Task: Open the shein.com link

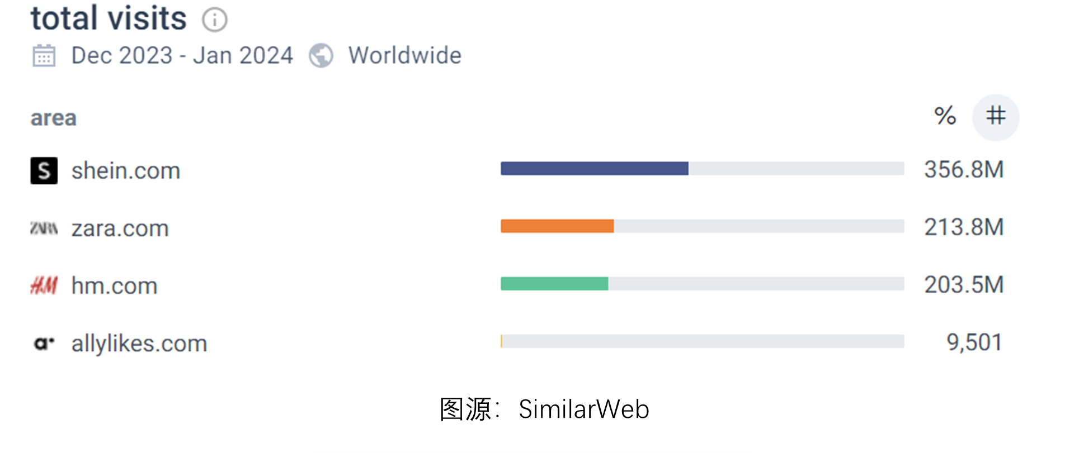Action: (126, 171)
